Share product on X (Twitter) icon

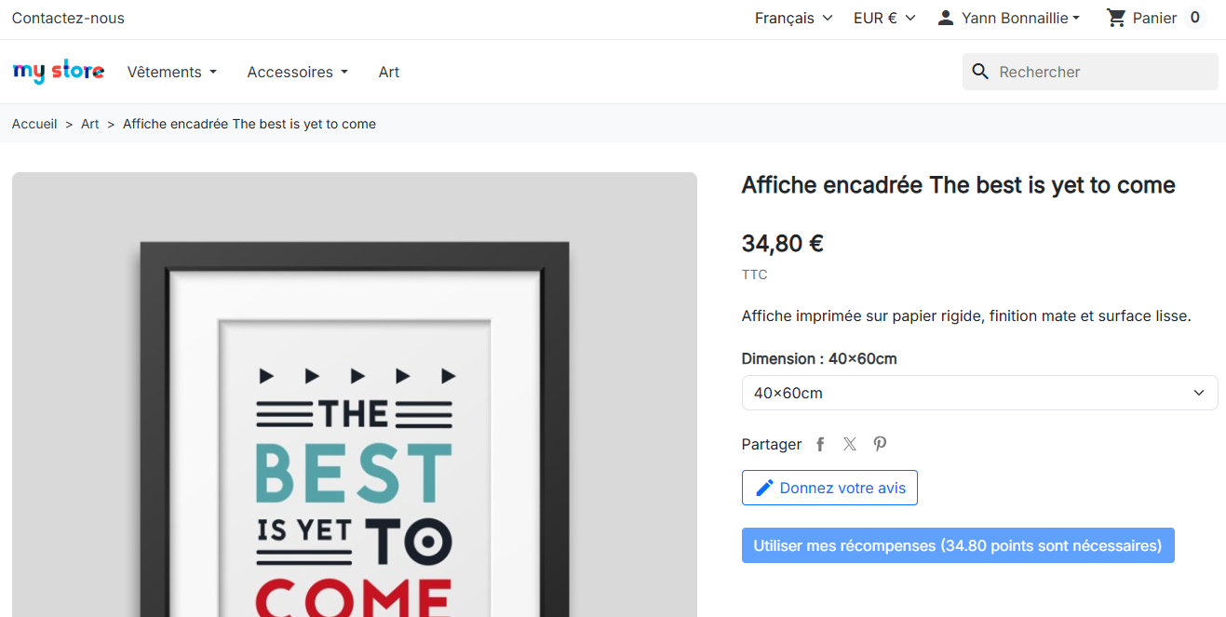click(850, 445)
